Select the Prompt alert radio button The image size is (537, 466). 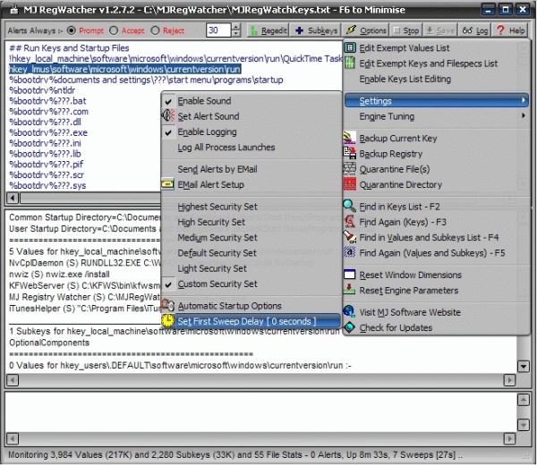point(72,30)
